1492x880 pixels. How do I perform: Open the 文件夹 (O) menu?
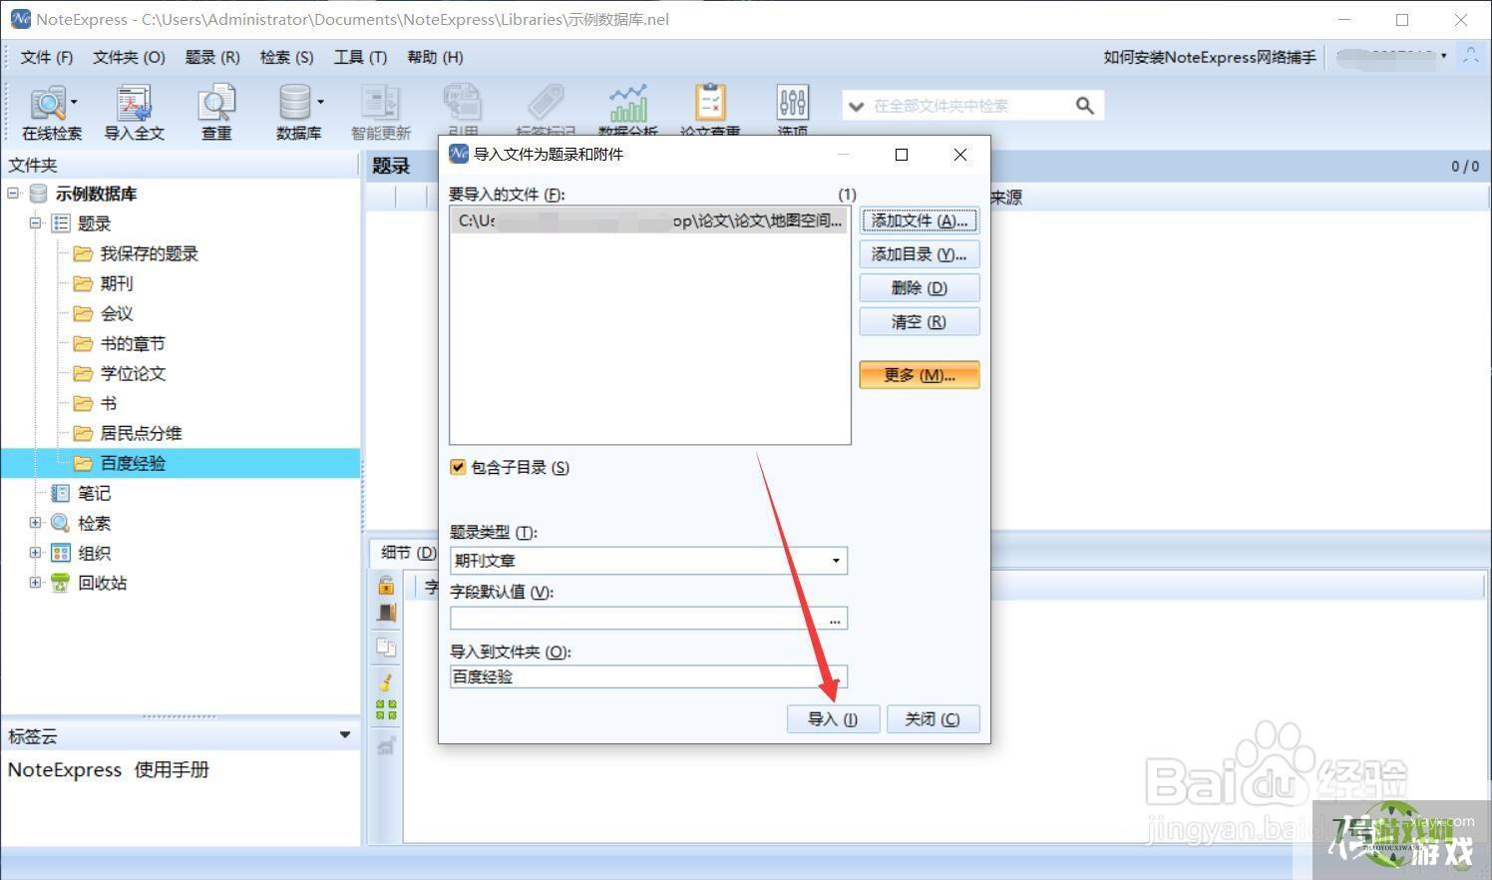click(x=129, y=57)
